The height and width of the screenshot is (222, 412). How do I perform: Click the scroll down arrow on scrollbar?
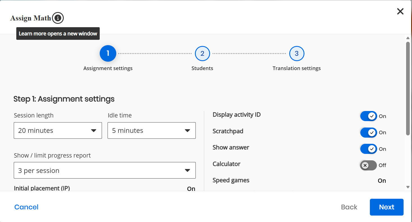(x=408, y=187)
